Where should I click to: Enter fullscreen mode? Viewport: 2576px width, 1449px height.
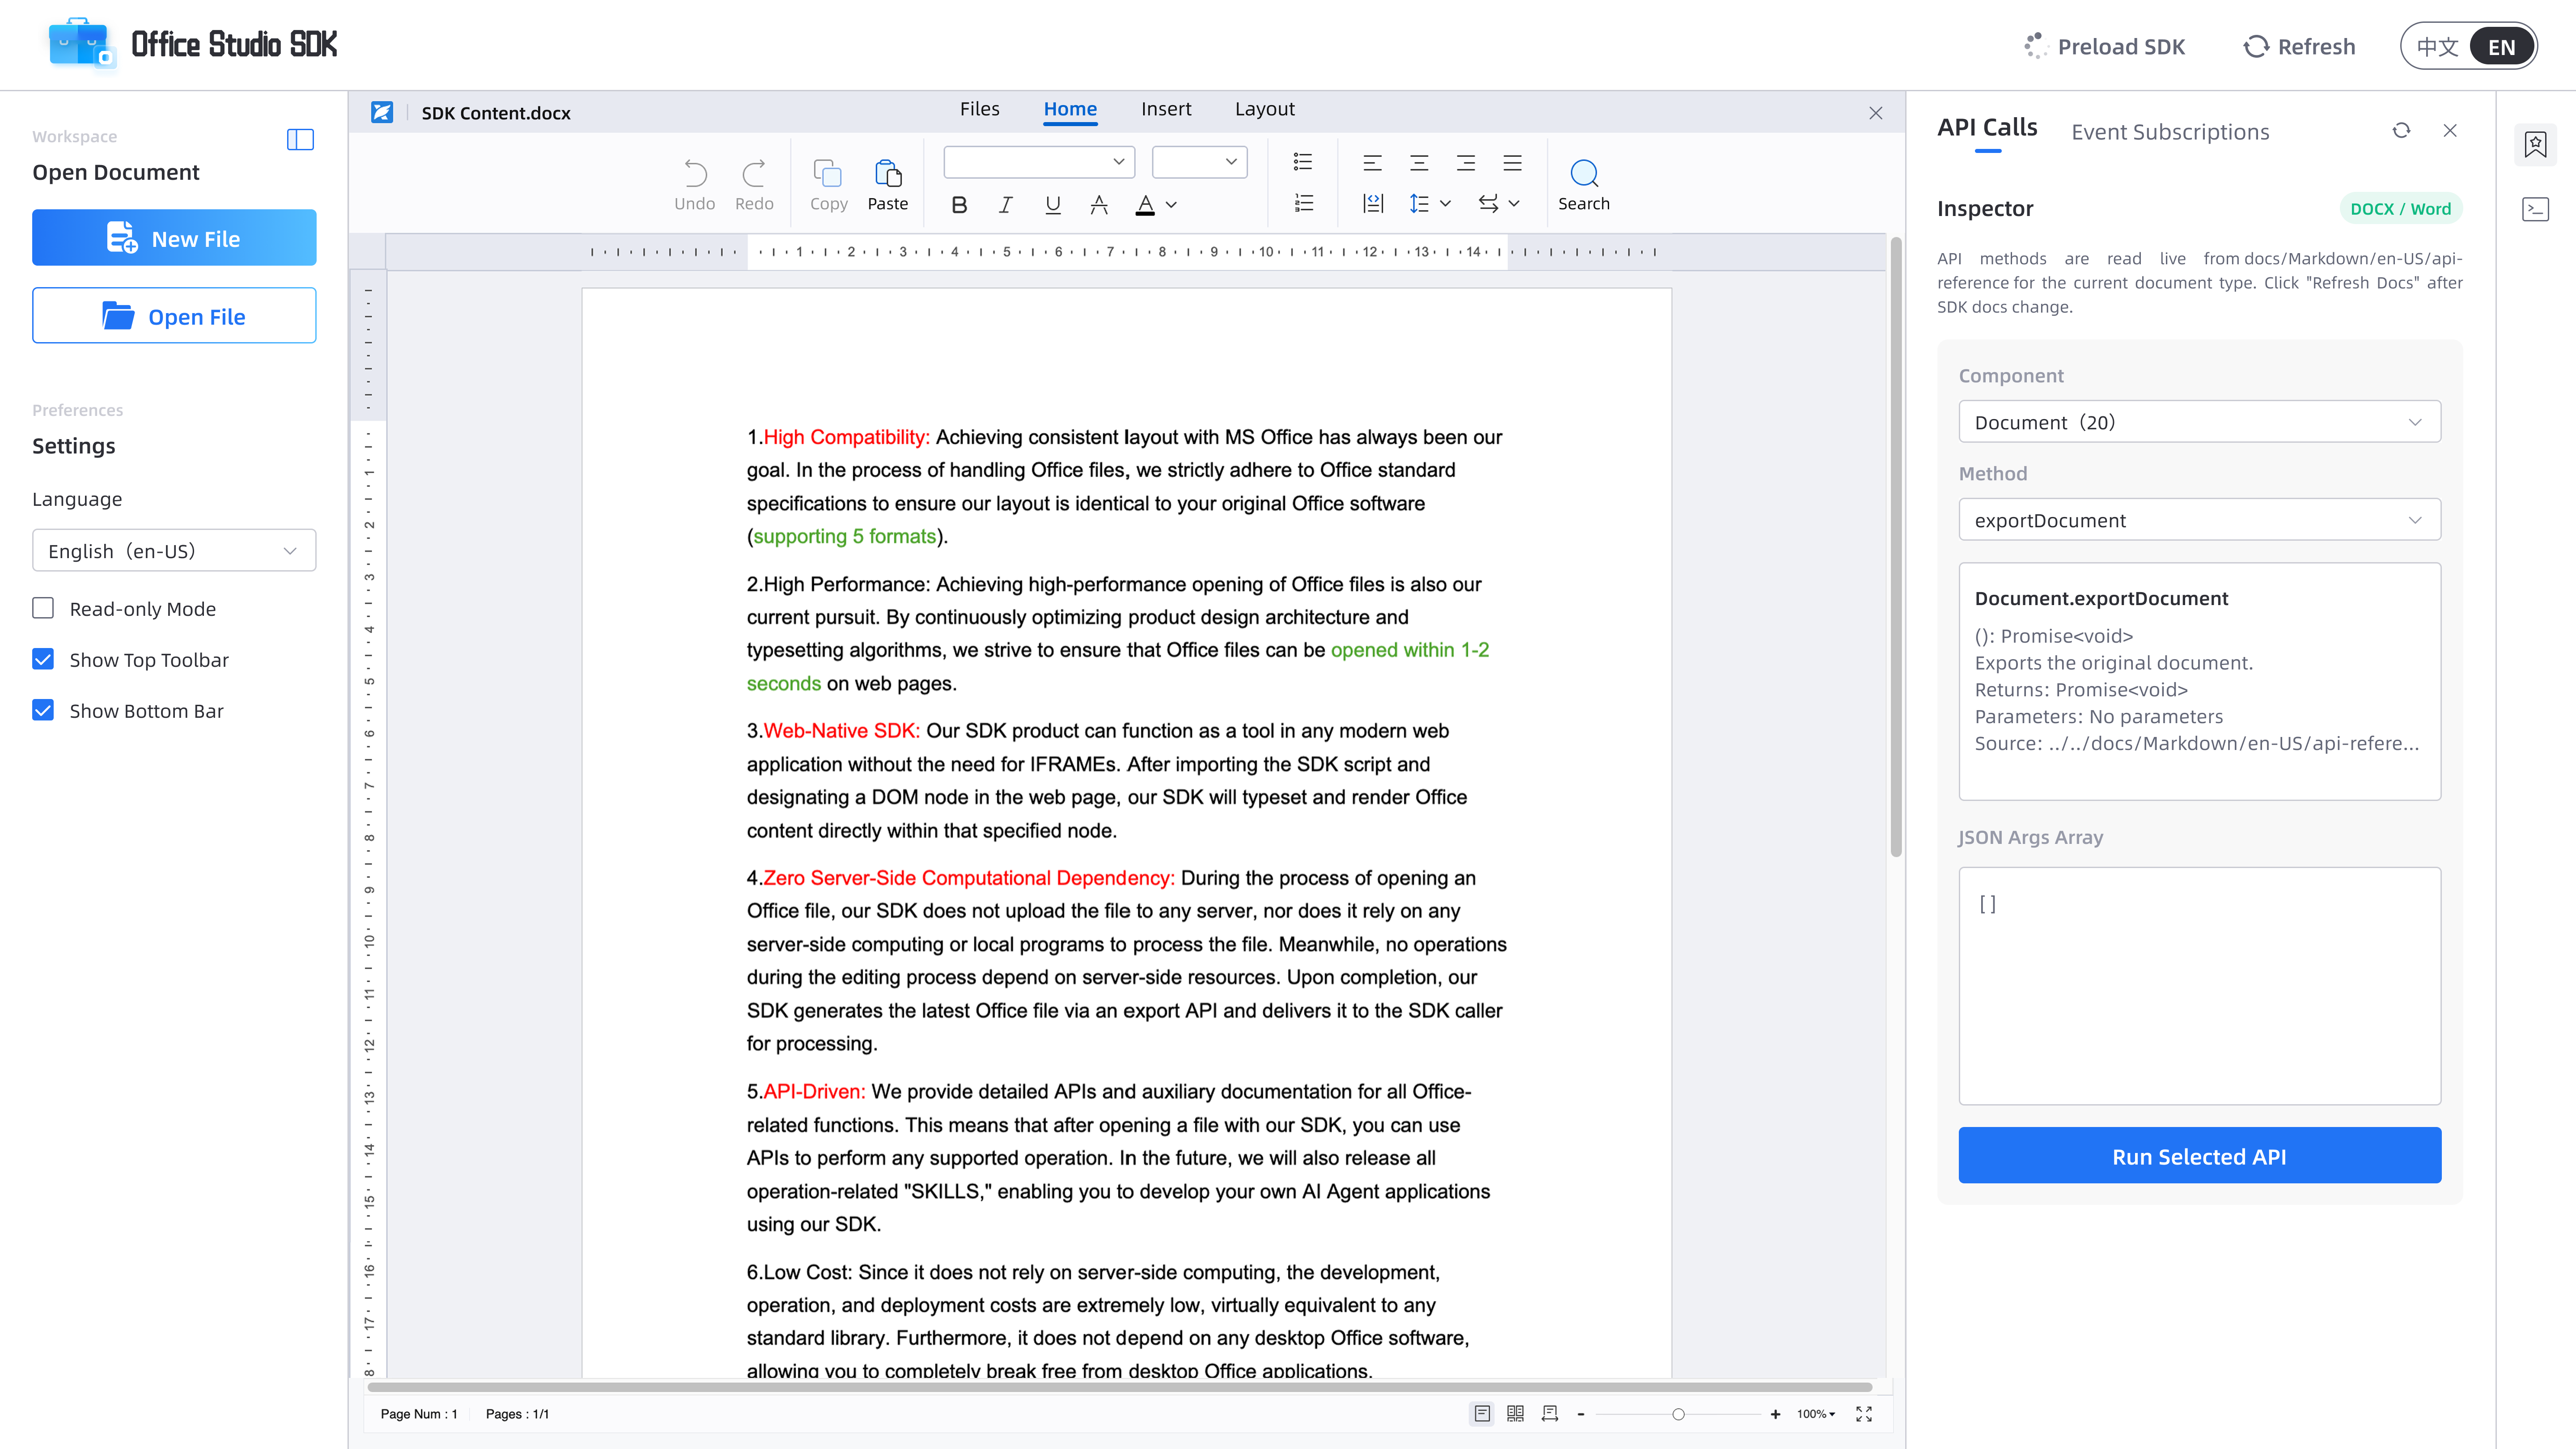coord(1864,1413)
